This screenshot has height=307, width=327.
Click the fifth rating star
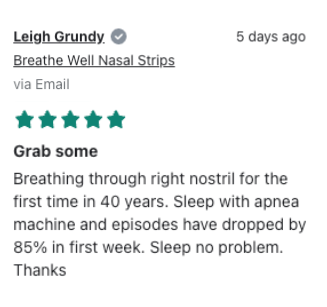(116, 120)
